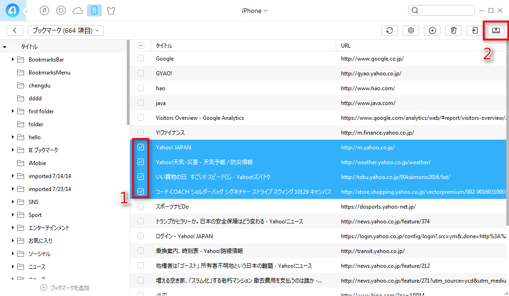Select the Visitors Overview - Google Analytics row
509x296 pixels.
318,118
